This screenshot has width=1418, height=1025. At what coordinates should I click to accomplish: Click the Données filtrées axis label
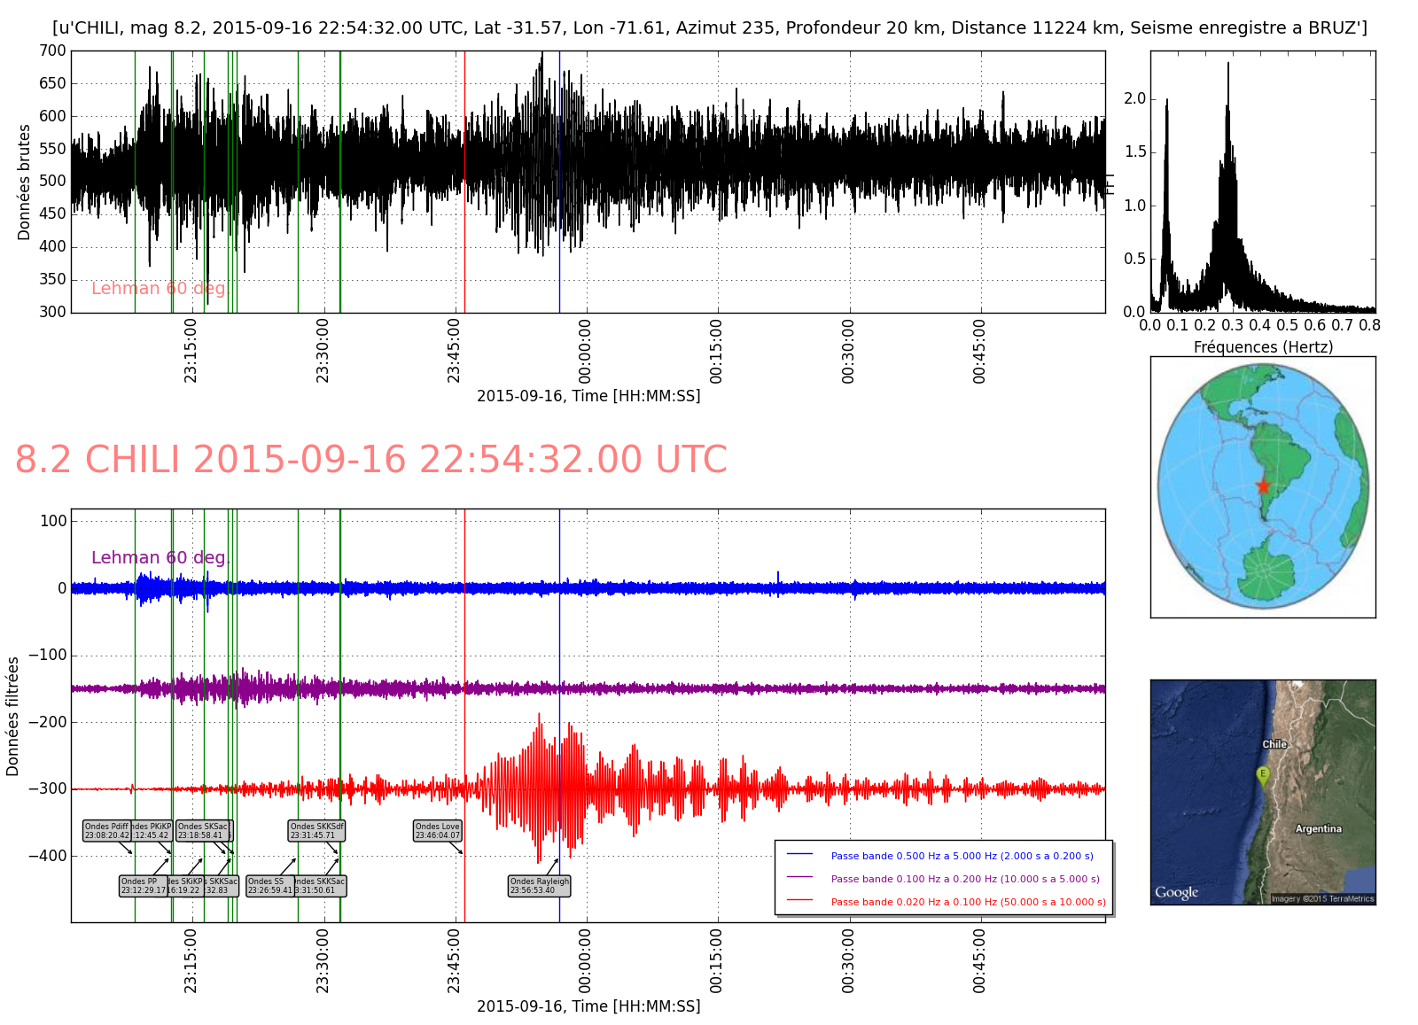(12, 716)
